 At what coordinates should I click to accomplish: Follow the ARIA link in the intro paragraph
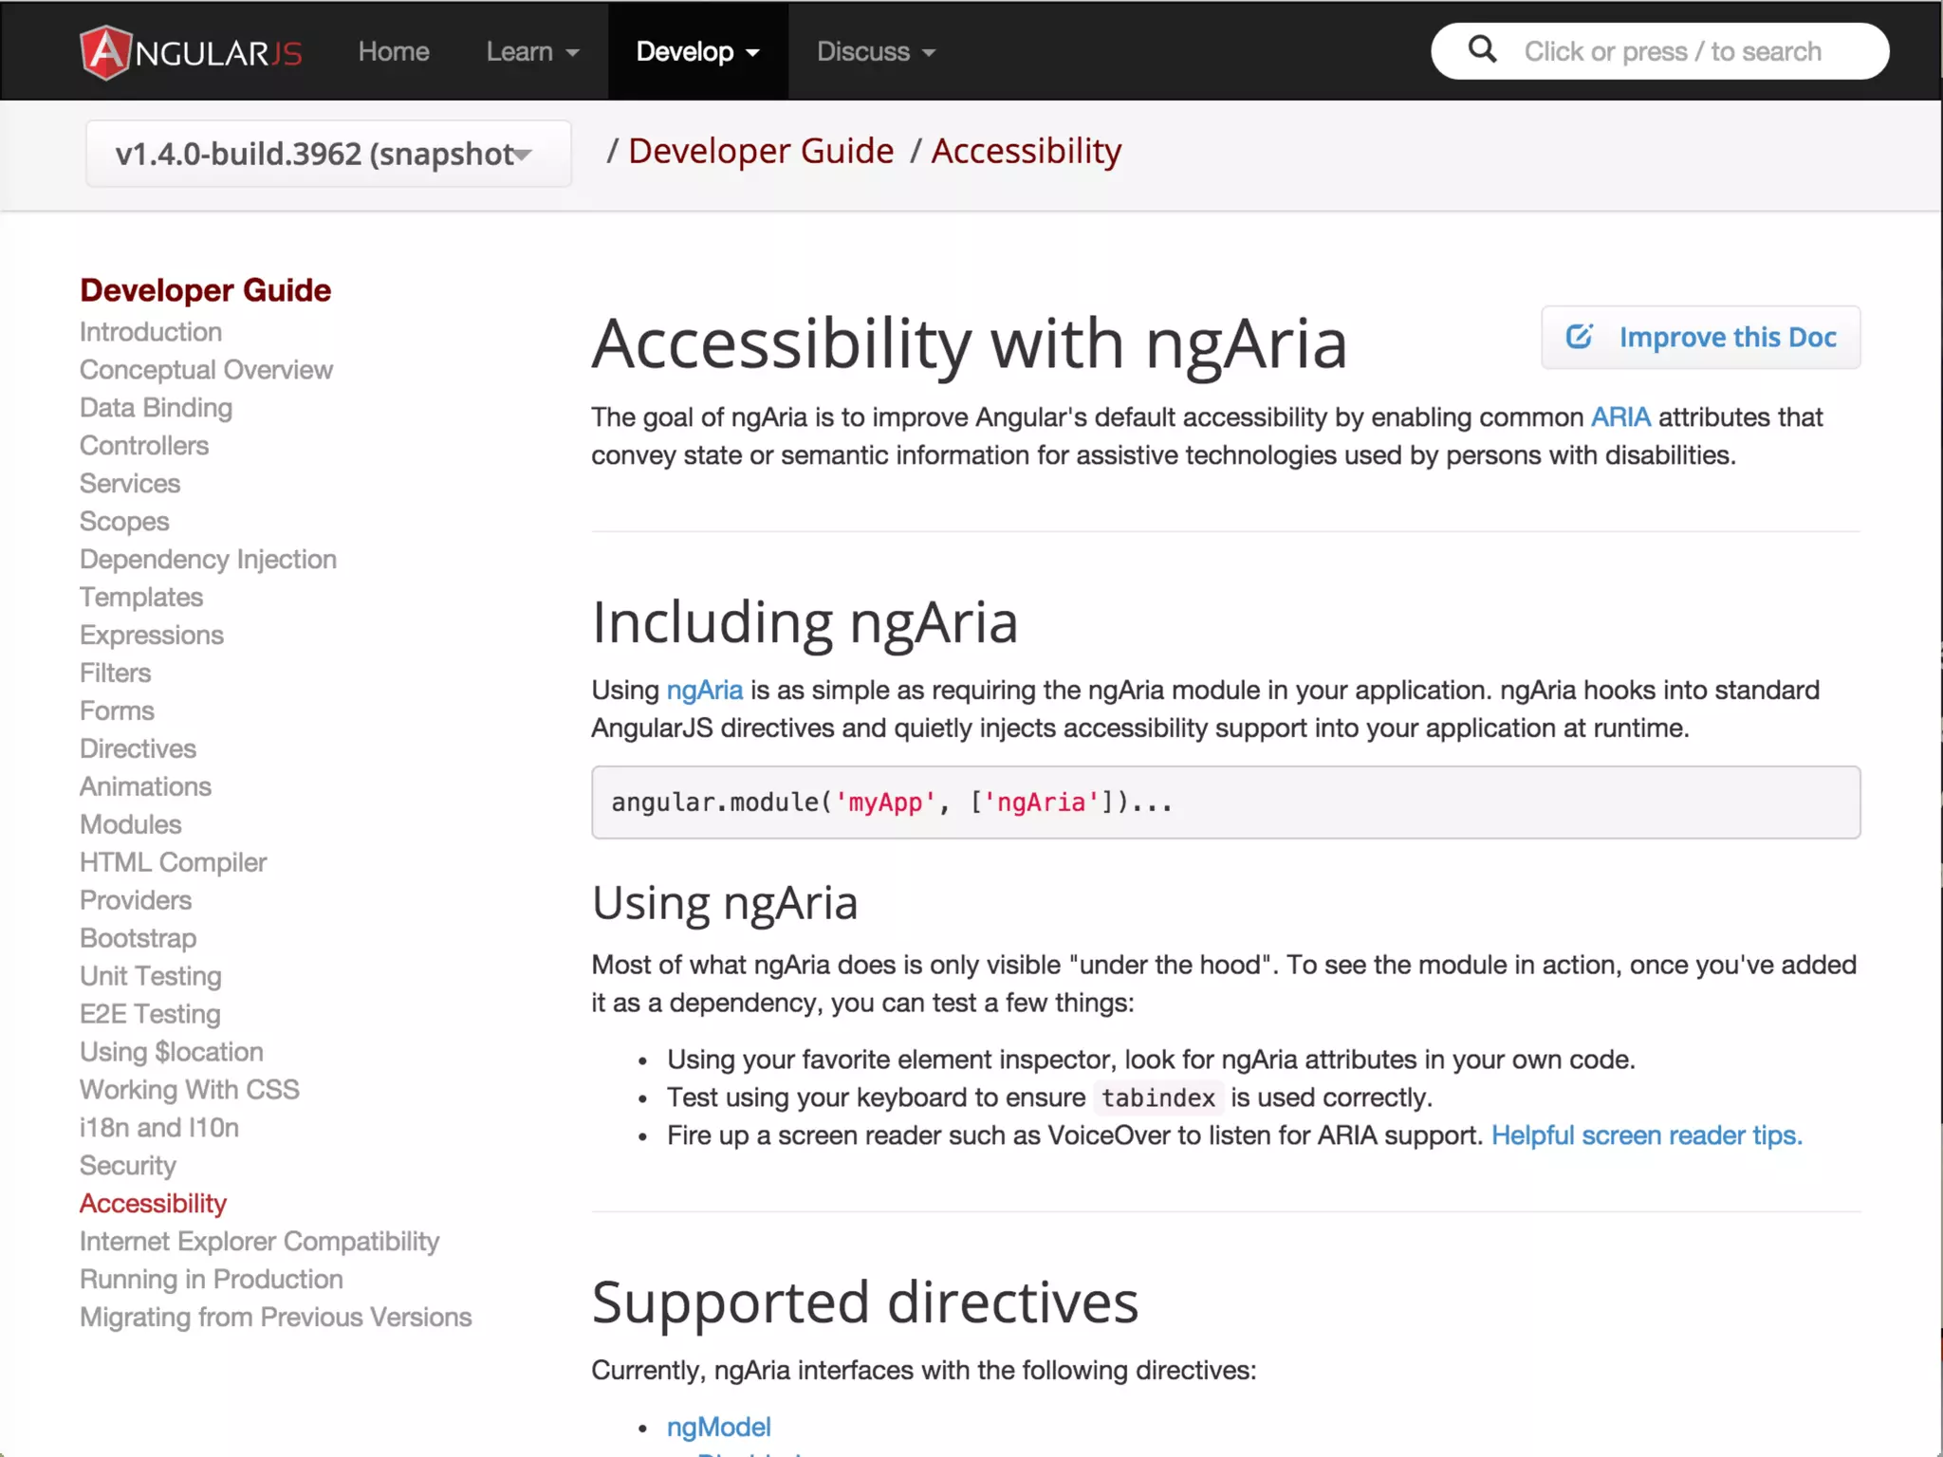[x=1619, y=417]
